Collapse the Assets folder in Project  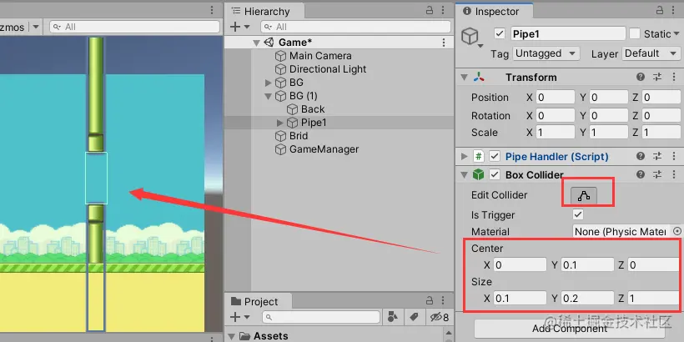(232, 336)
